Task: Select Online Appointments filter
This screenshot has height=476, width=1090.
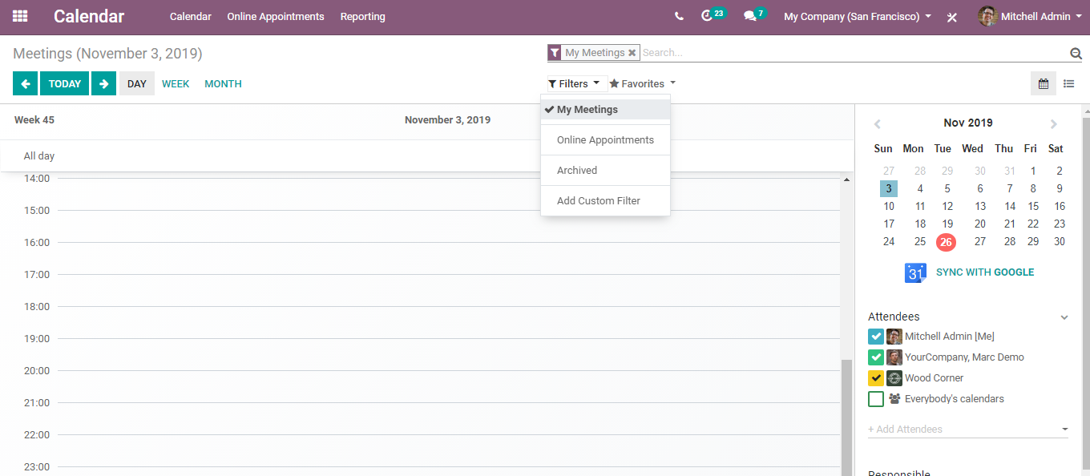Action: point(605,140)
